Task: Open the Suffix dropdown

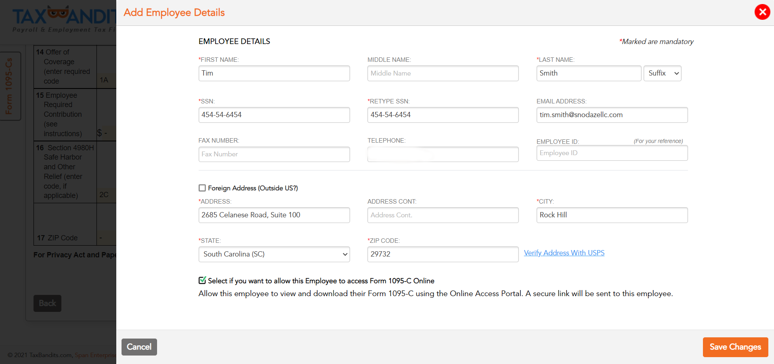Action: [x=662, y=73]
